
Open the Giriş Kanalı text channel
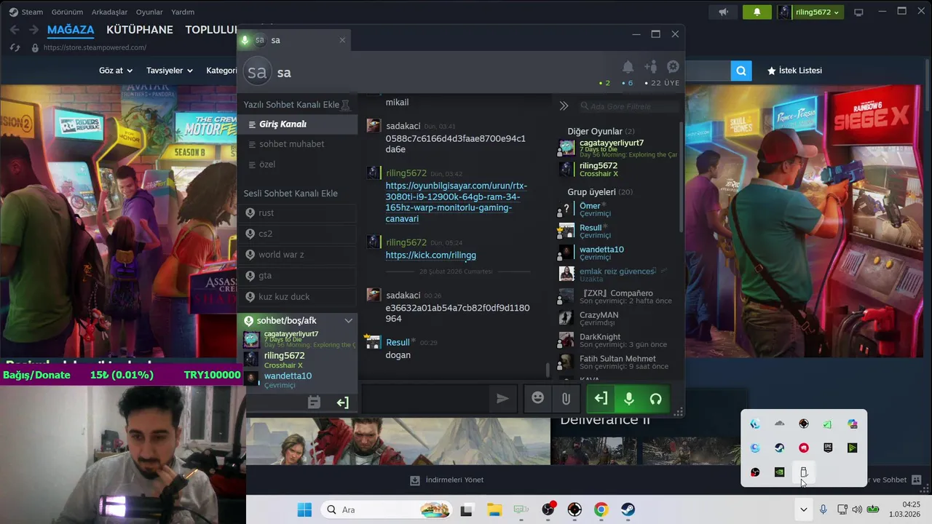point(298,124)
